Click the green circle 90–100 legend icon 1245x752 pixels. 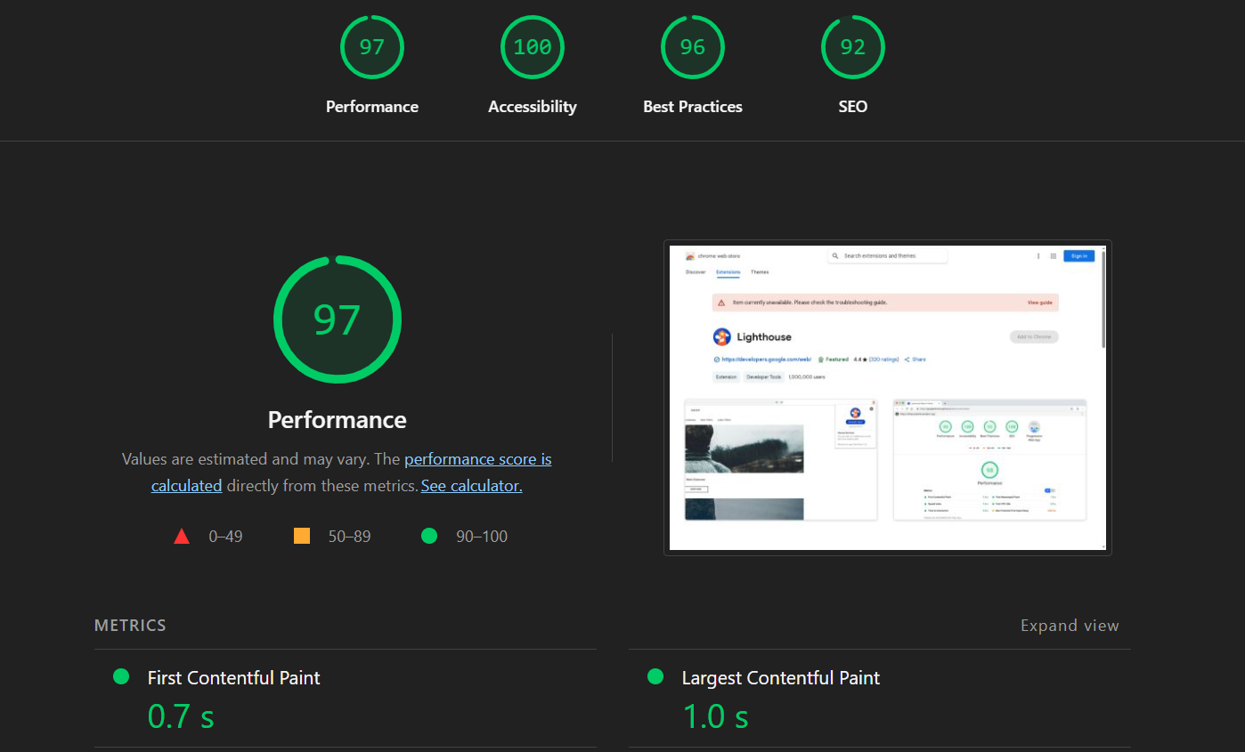(429, 536)
